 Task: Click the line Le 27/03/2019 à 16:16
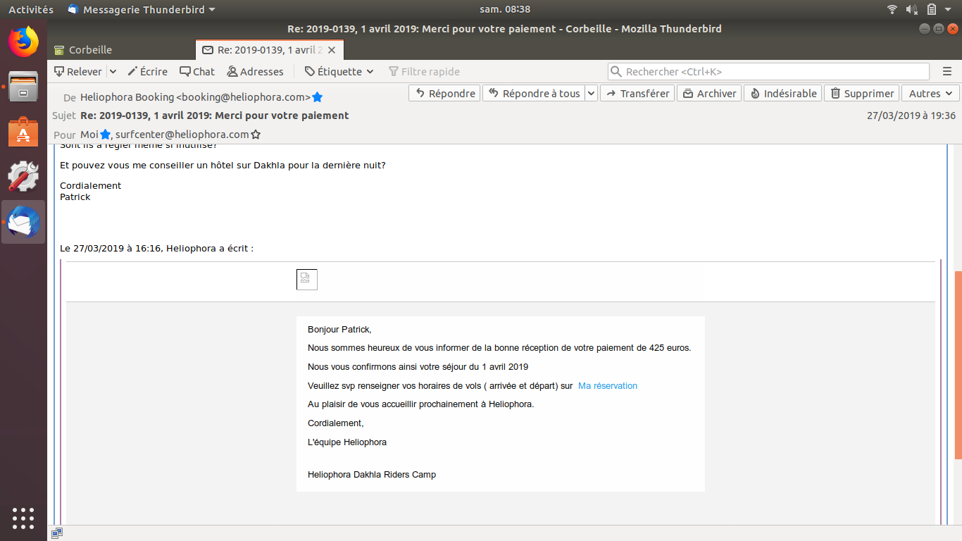point(157,249)
